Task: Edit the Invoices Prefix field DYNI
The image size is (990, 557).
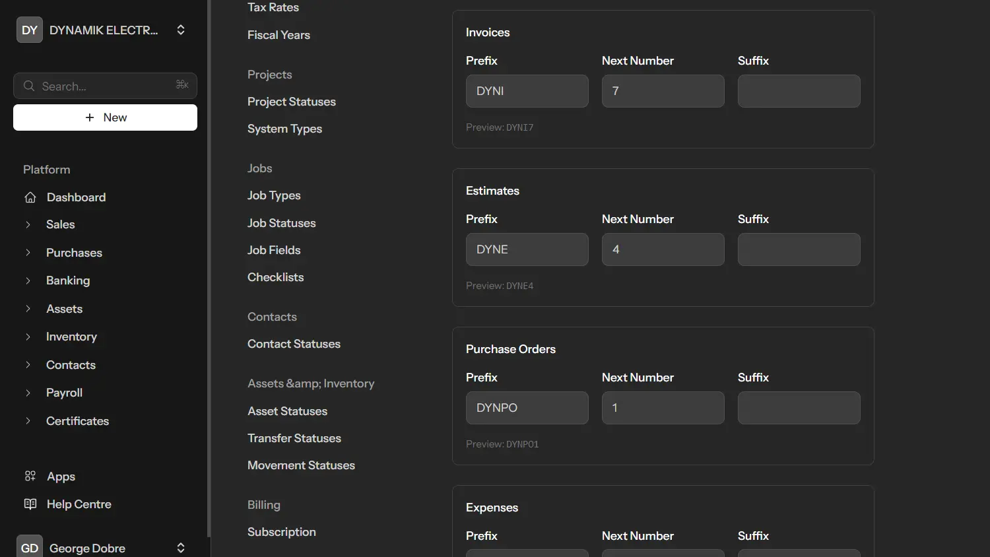Action: 527,91
